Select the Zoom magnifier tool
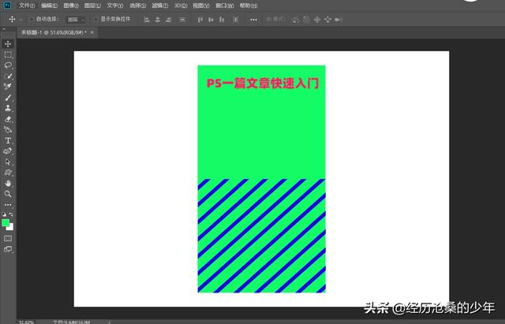505x324 pixels. [8, 194]
